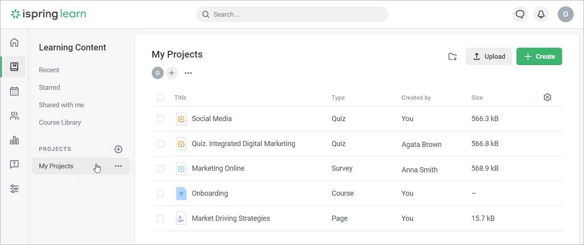584x245 pixels.
Task: Open the Course Library section
Action: click(60, 122)
